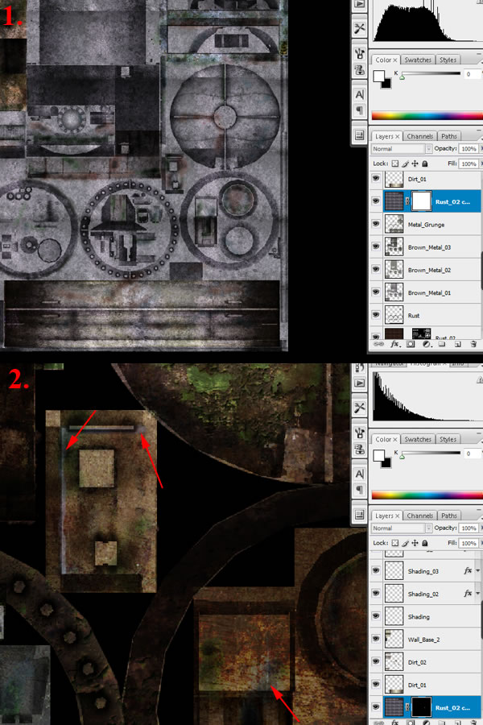
Task: Open Normal blend mode dropdown in screenshot 2
Action: (401, 528)
